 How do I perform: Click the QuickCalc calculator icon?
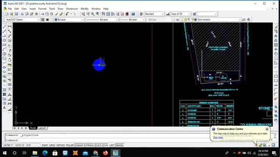point(127,14)
